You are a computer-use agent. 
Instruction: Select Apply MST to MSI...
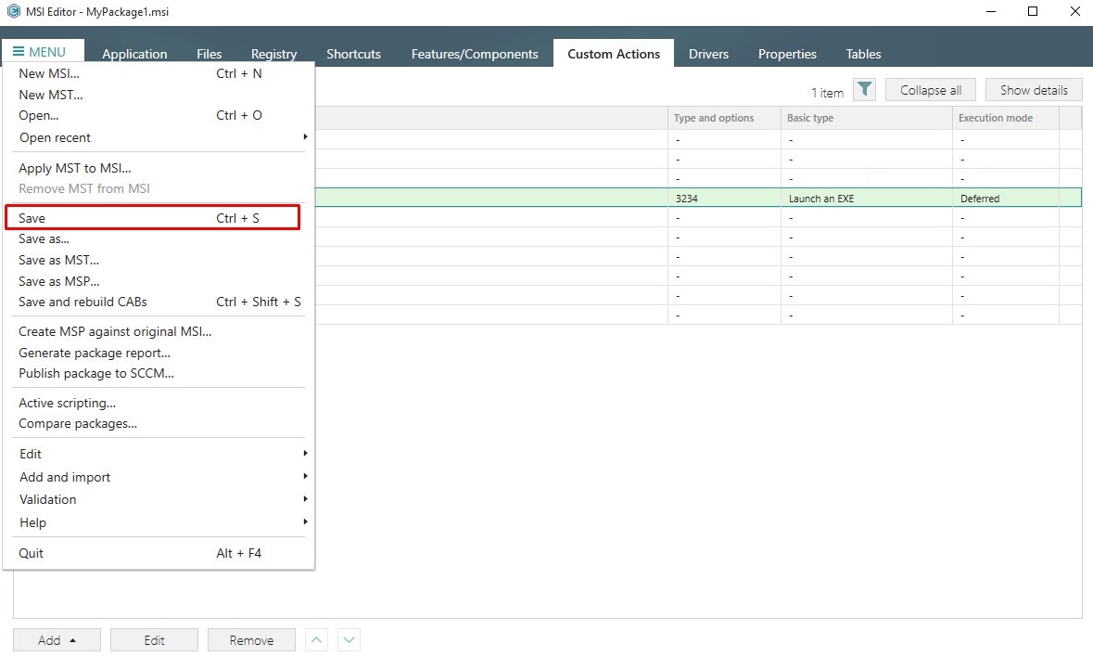(159, 168)
